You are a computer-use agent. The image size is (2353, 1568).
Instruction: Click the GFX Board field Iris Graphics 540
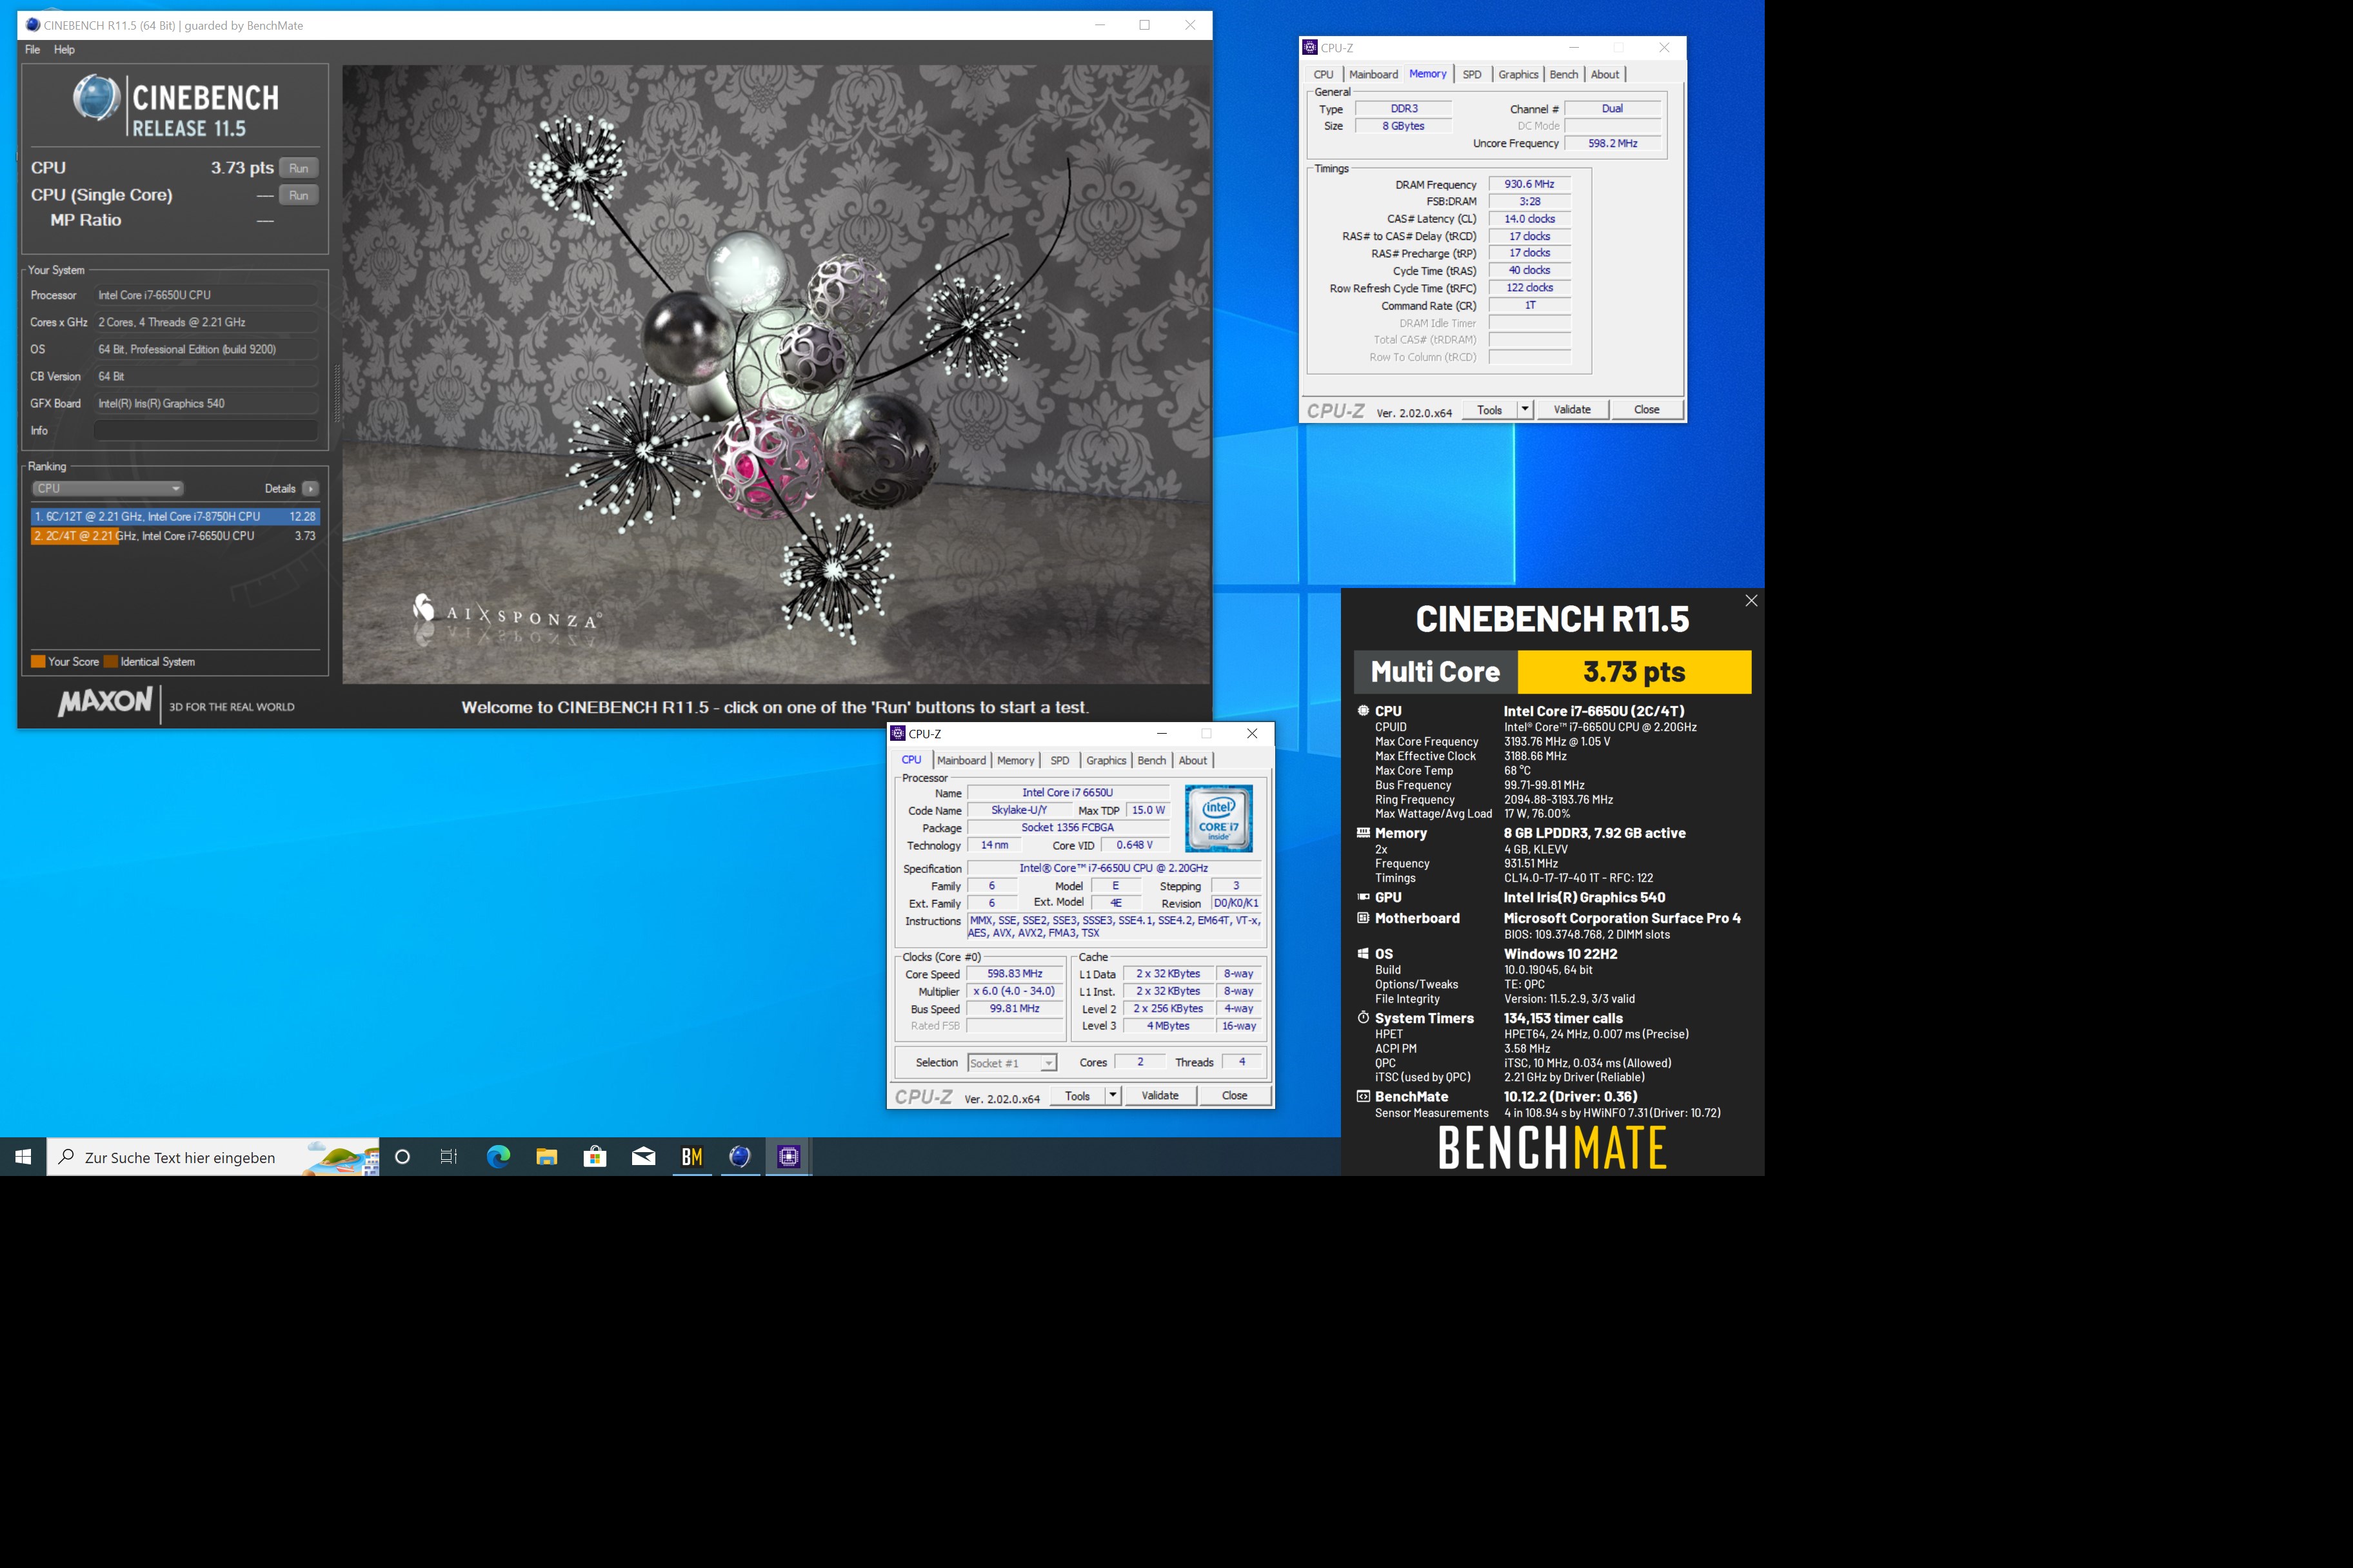point(206,403)
